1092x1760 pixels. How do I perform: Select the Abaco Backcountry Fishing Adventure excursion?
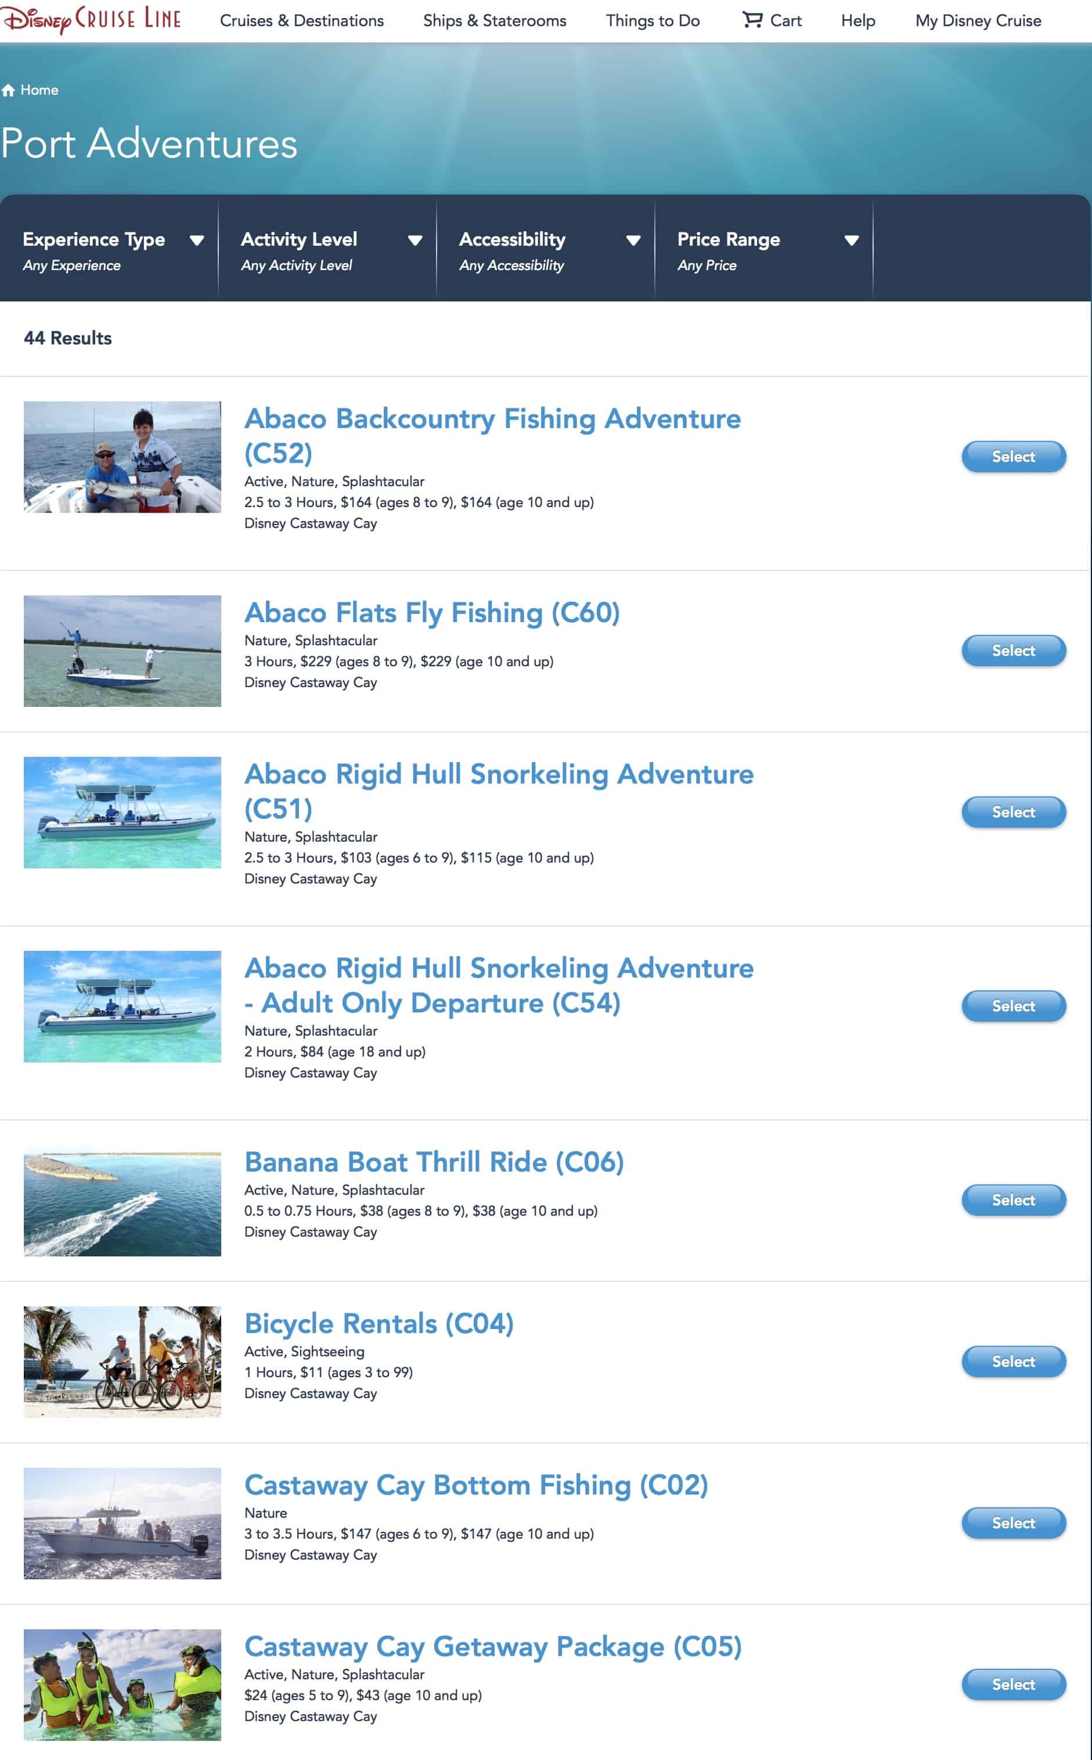[1012, 457]
